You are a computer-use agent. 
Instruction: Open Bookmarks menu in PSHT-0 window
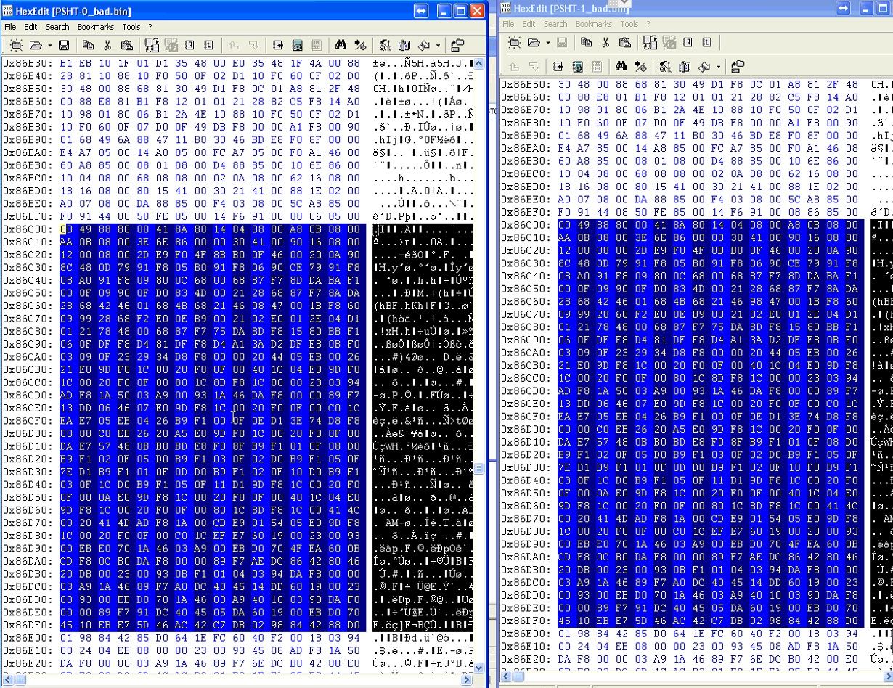96,27
